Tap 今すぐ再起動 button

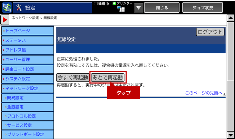coord(73,78)
